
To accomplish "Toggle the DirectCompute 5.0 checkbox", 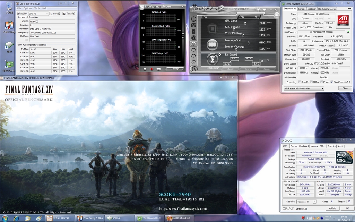I will [x=332, y=82].
